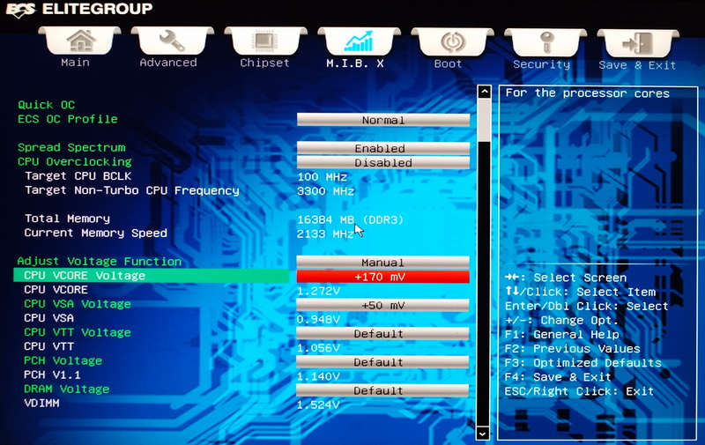Select the ECS OC Profile label
The width and height of the screenshot is (705, 445).
click(x=68, y=119)
